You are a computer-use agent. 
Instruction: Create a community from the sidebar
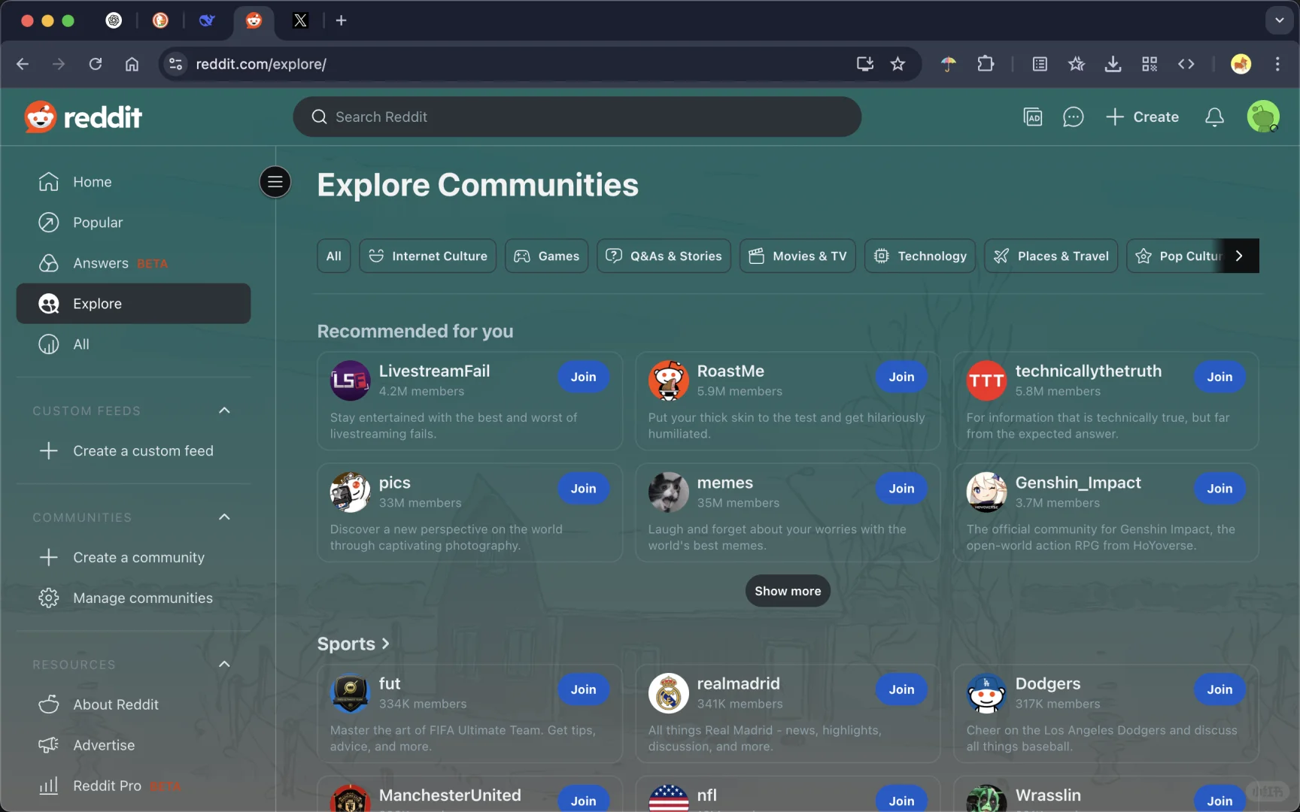coord(133,558)
